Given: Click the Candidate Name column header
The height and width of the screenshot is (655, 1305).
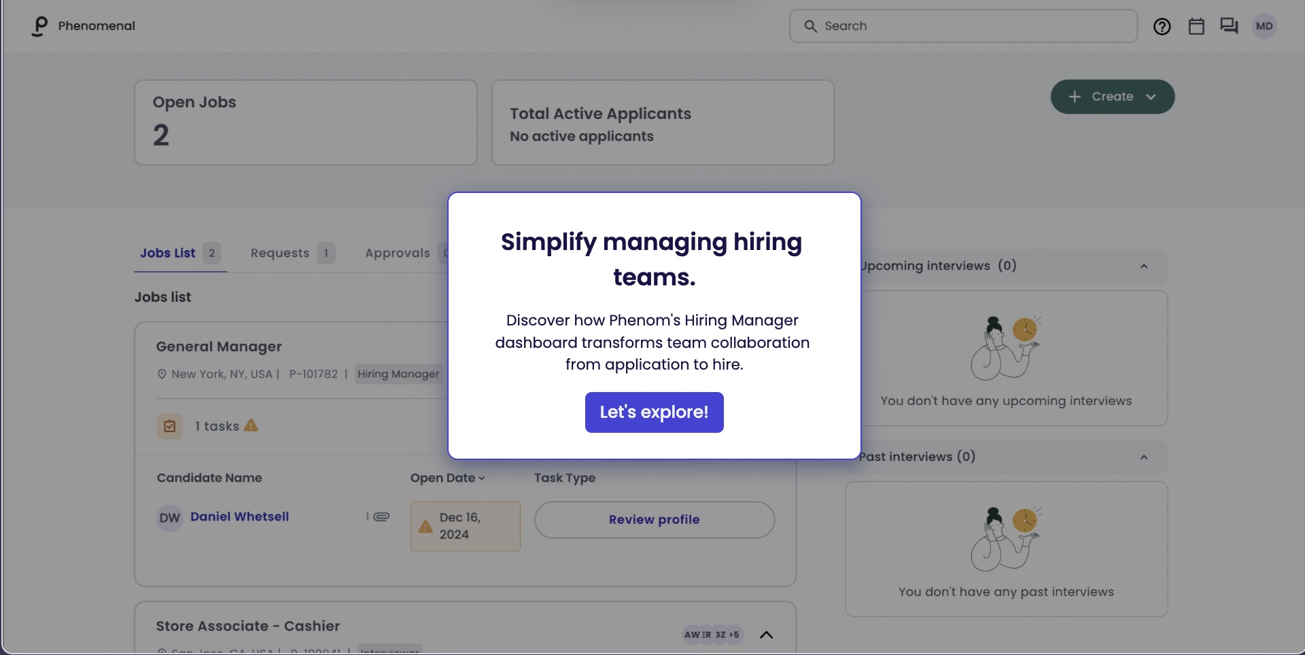Looking at the screenshot, I should tap(209, 478).
